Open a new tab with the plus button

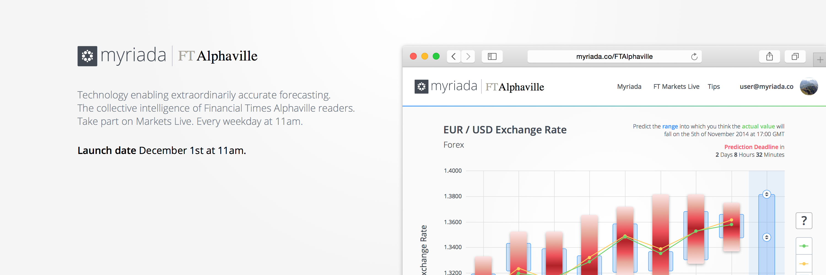tap(820, 60)
